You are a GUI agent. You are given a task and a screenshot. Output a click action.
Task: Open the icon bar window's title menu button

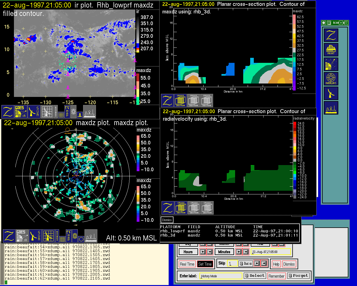pyautogui.click(x=324, y=23)
